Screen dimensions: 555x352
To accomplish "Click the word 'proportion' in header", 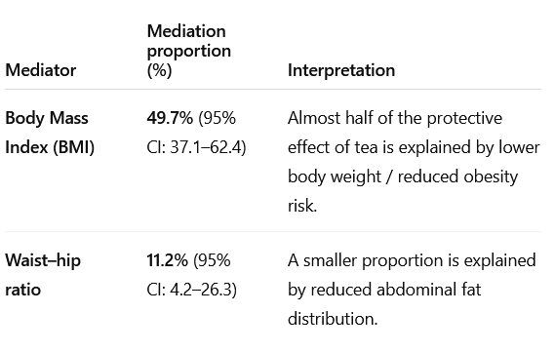I will click(189, 52).
